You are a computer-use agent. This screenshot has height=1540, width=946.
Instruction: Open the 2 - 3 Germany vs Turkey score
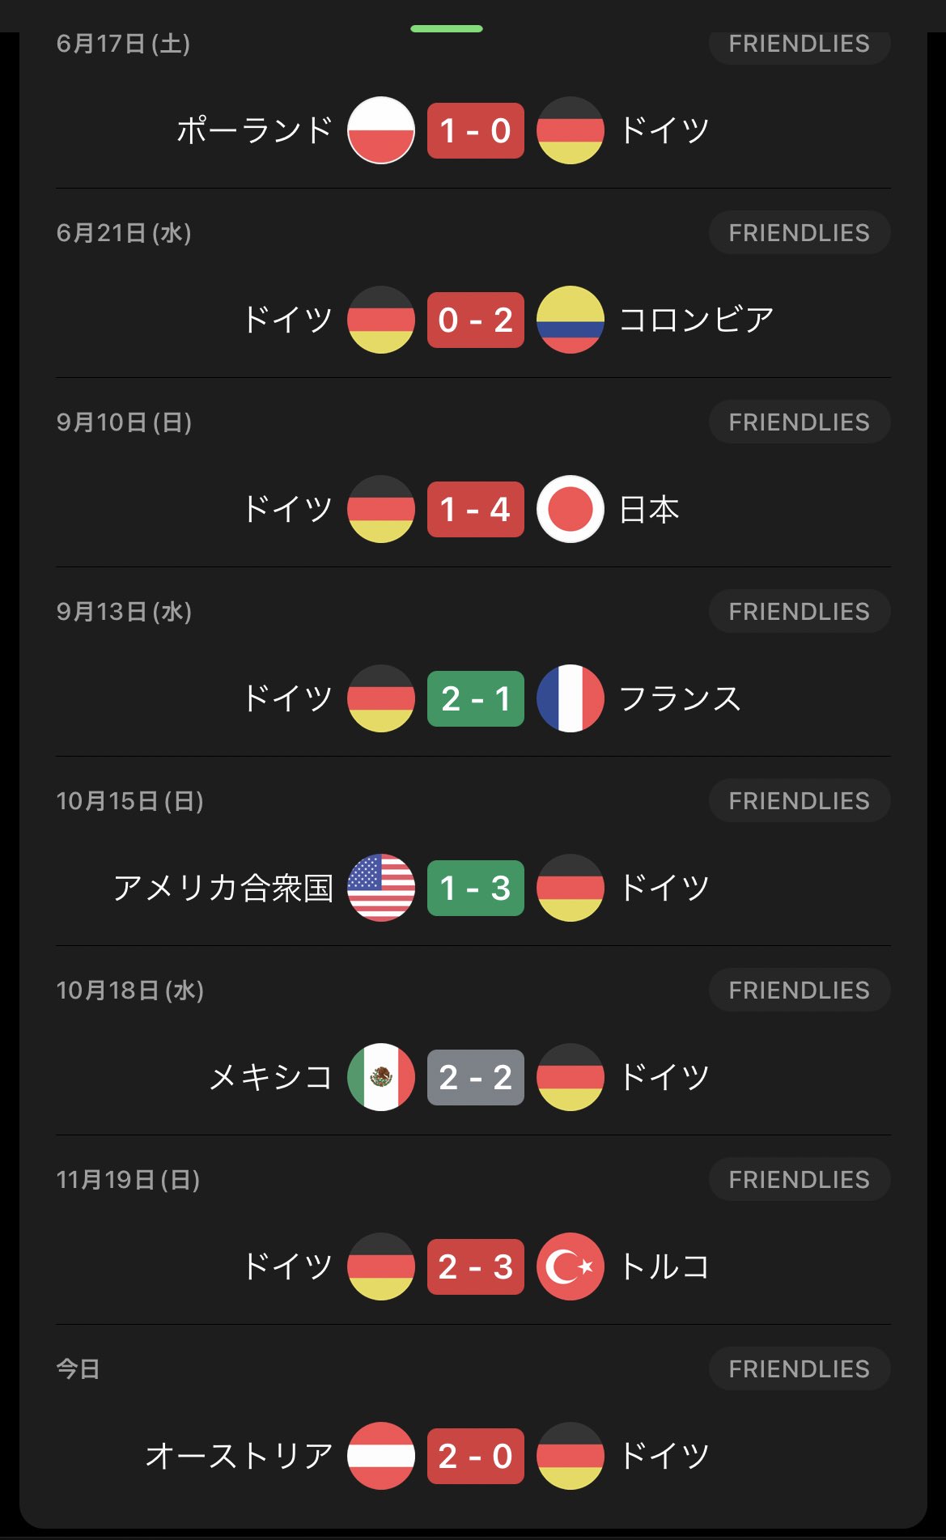(476, 1266)
